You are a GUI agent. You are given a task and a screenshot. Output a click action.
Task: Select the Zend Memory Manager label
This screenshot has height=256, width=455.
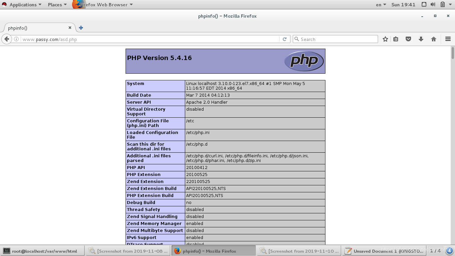click(x=154, y=224)
